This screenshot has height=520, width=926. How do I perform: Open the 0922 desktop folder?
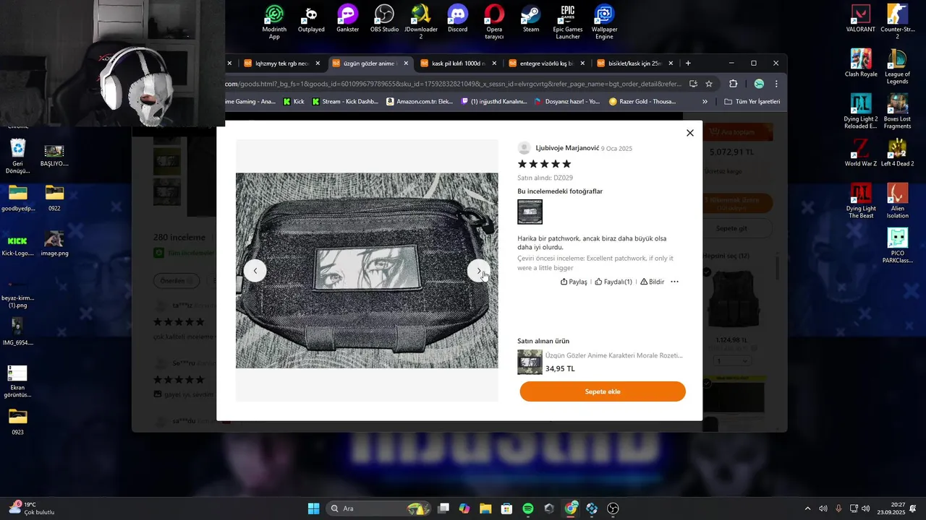coord(54,198)
